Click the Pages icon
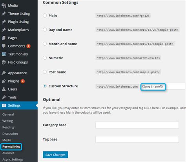 click(4, 38)
